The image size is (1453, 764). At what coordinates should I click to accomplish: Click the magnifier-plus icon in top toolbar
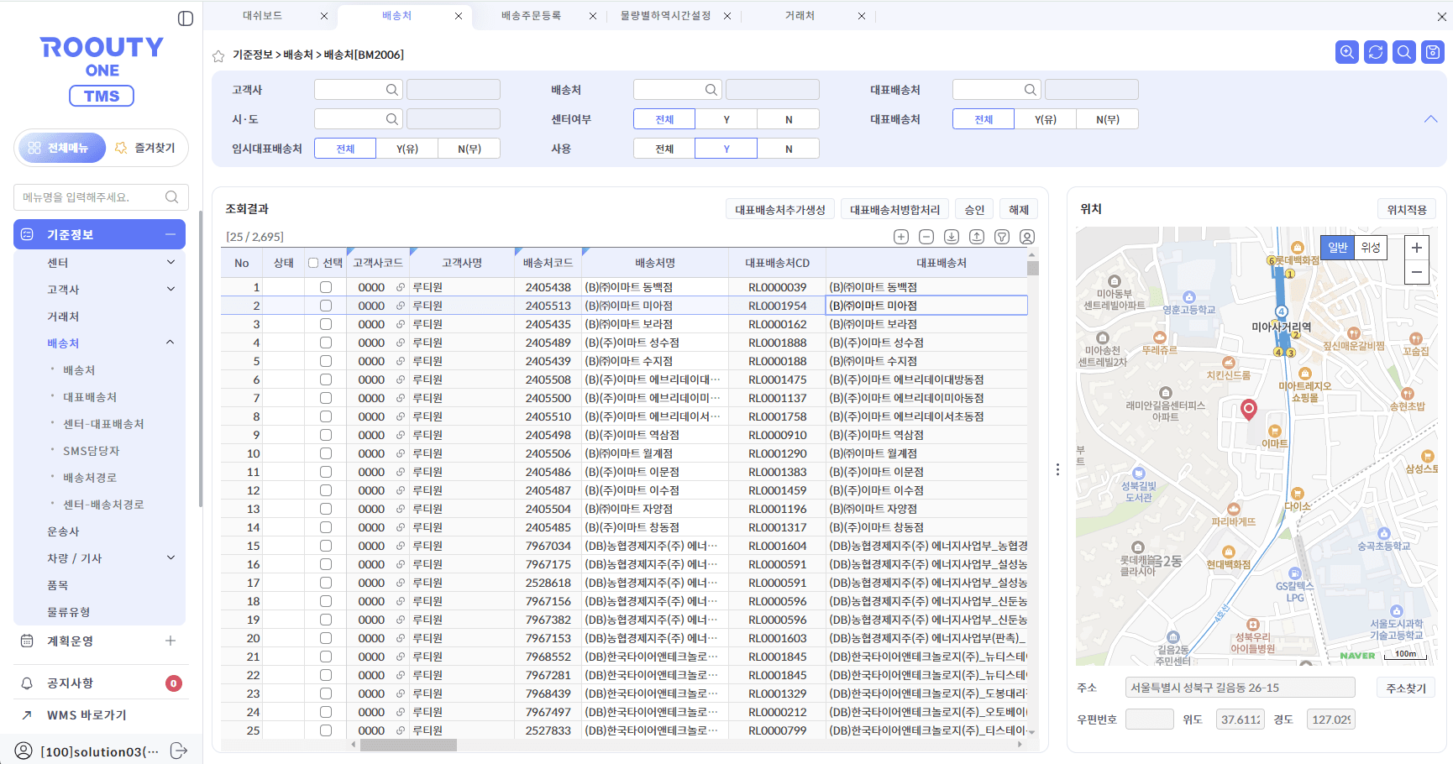(x=1347, y=52)
